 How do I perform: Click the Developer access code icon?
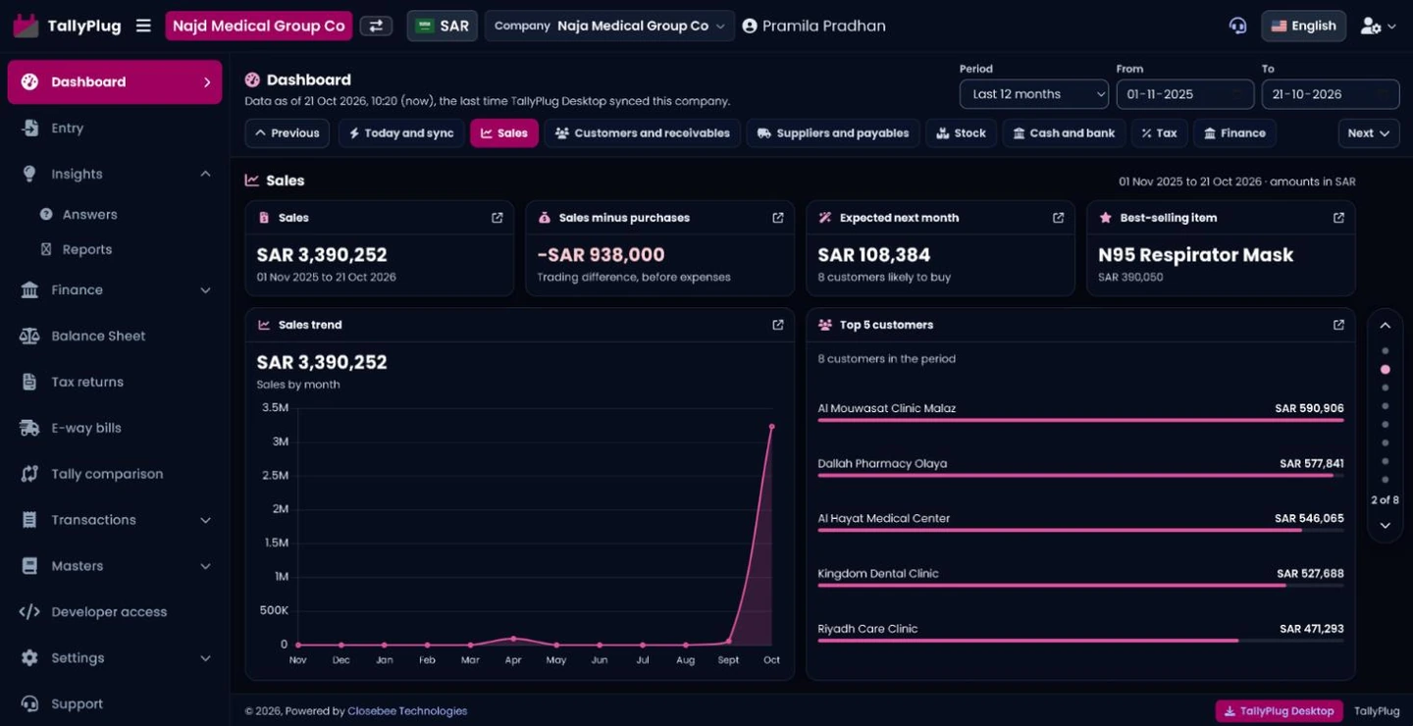(29, 612)
